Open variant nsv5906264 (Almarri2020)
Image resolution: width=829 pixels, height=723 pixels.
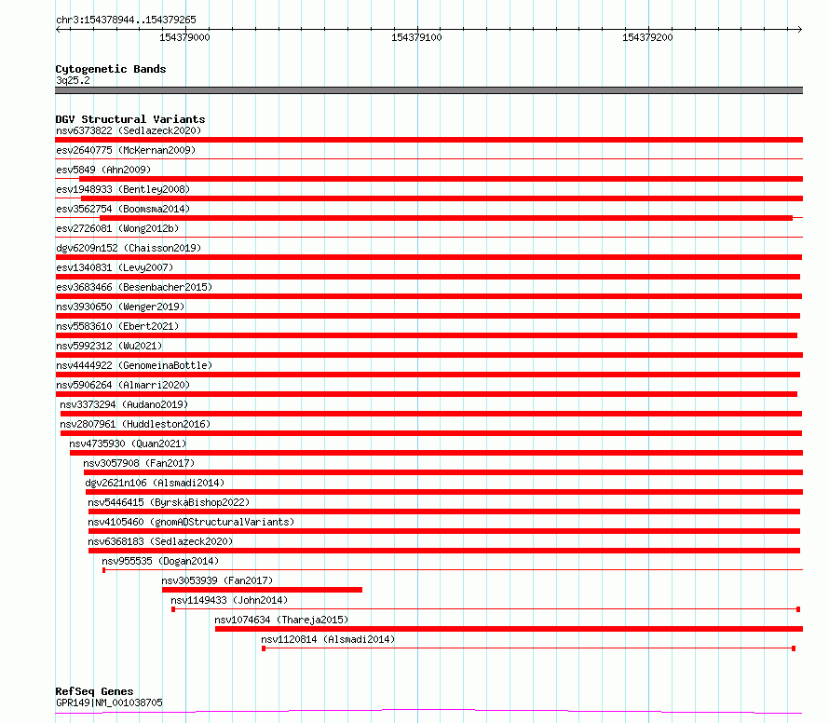123,385
